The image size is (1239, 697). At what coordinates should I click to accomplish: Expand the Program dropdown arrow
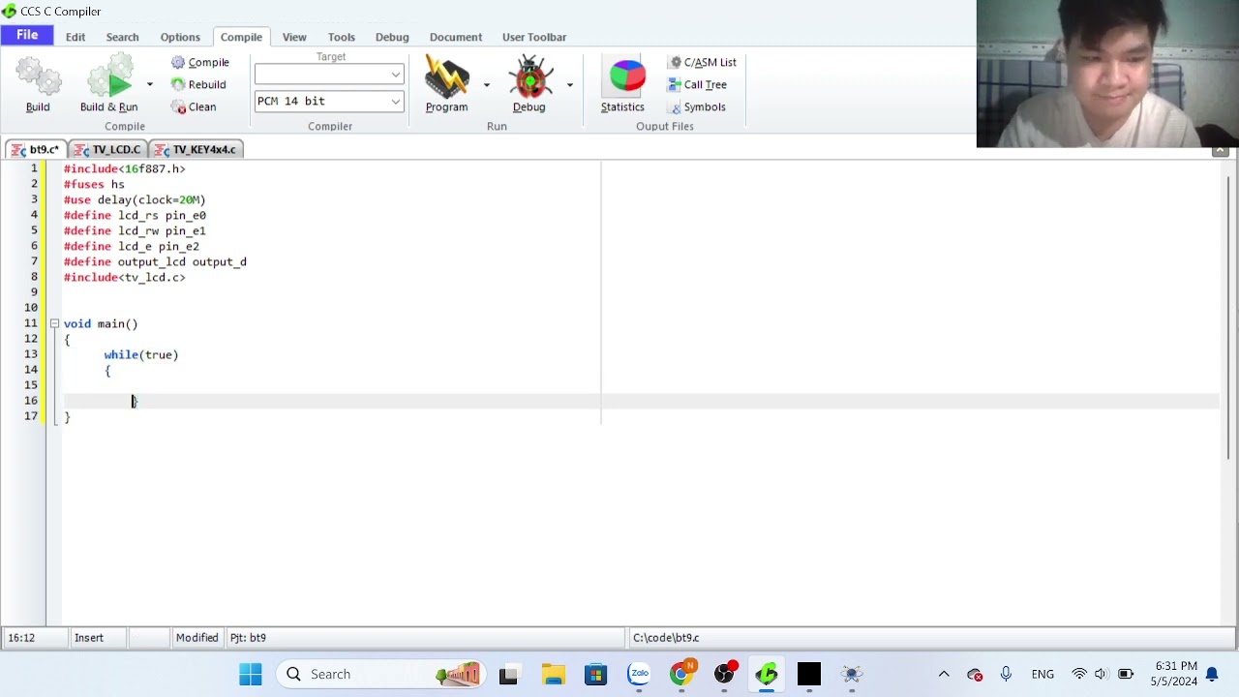[x=486, y=84]
